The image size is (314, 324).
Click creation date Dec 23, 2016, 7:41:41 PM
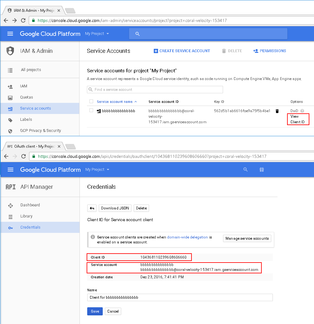click(x=162, y=277)
